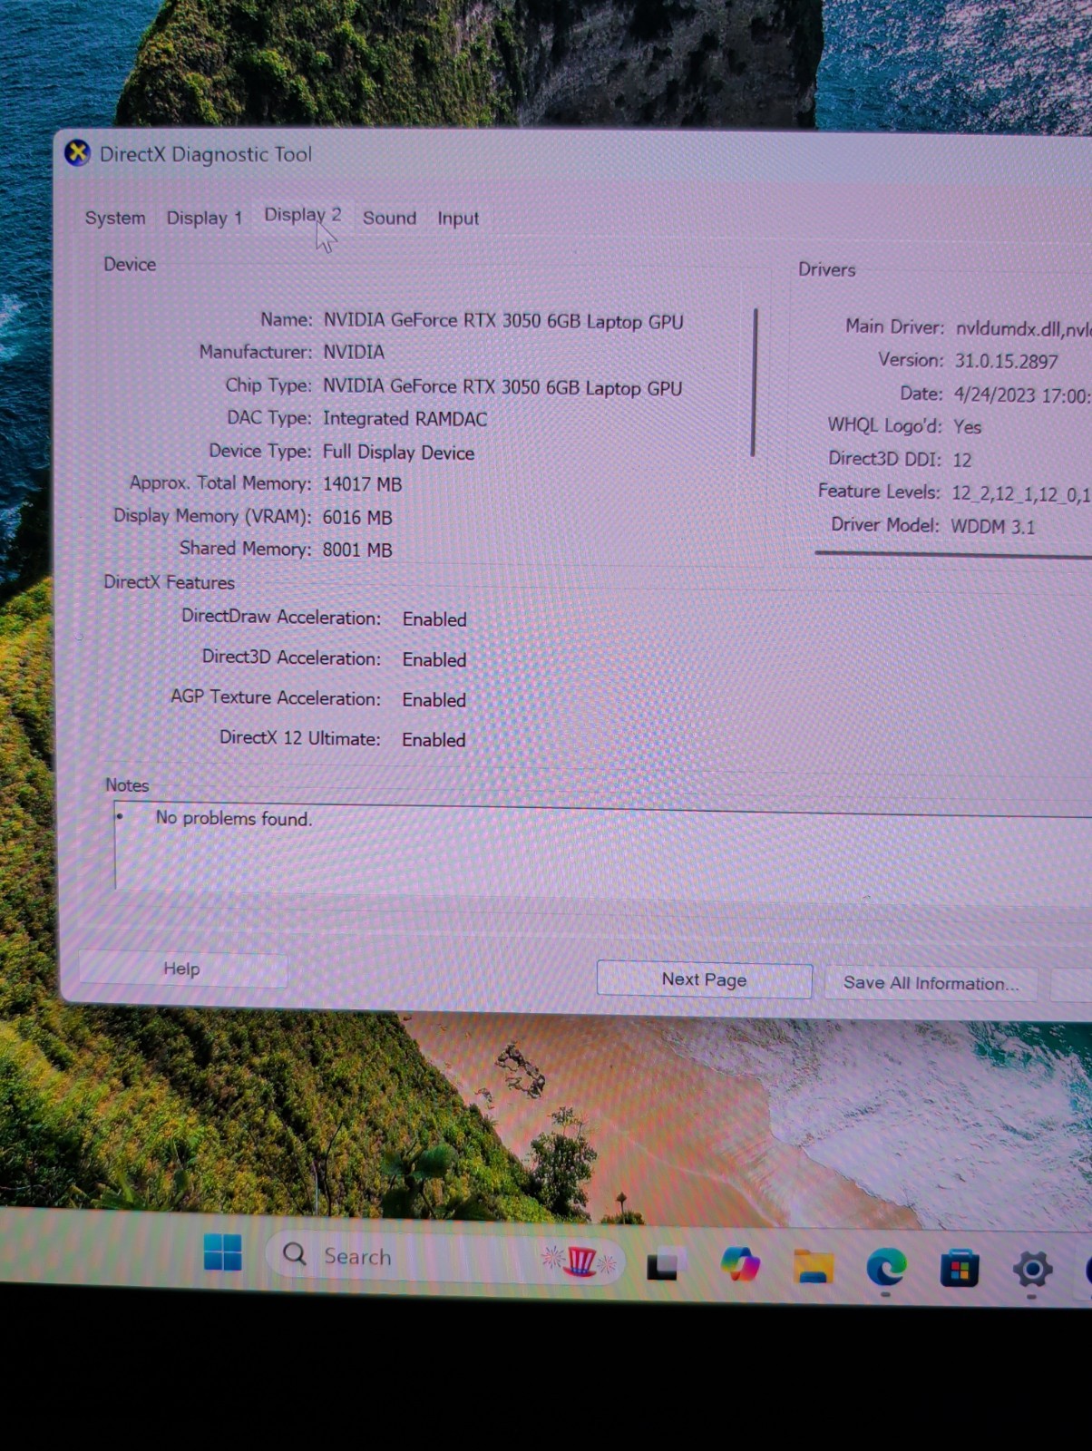Click Feature Levels value '12_2,12_1,12_0'

[x=1020, y=493]
